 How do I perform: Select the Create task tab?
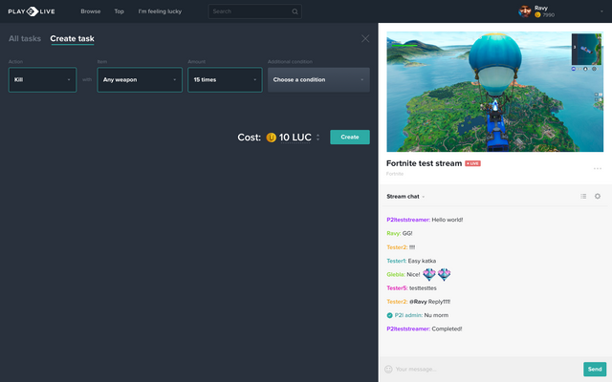(72, 38)
